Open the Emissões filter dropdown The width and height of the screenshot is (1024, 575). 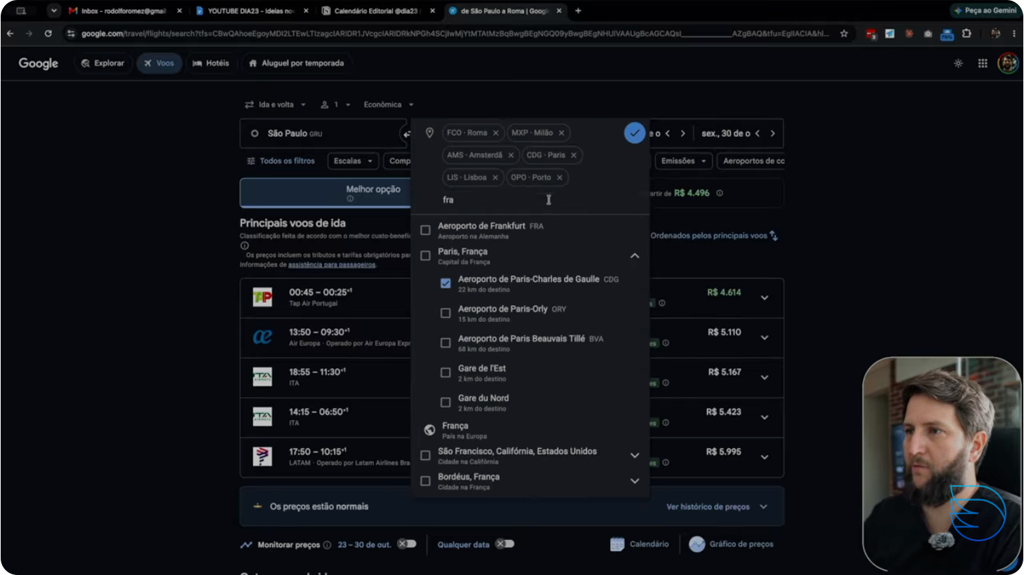pos(684,161)
